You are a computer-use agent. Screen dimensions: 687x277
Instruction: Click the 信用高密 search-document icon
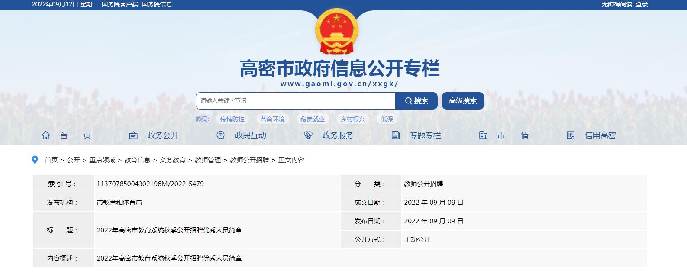click(x=571, y=135)
